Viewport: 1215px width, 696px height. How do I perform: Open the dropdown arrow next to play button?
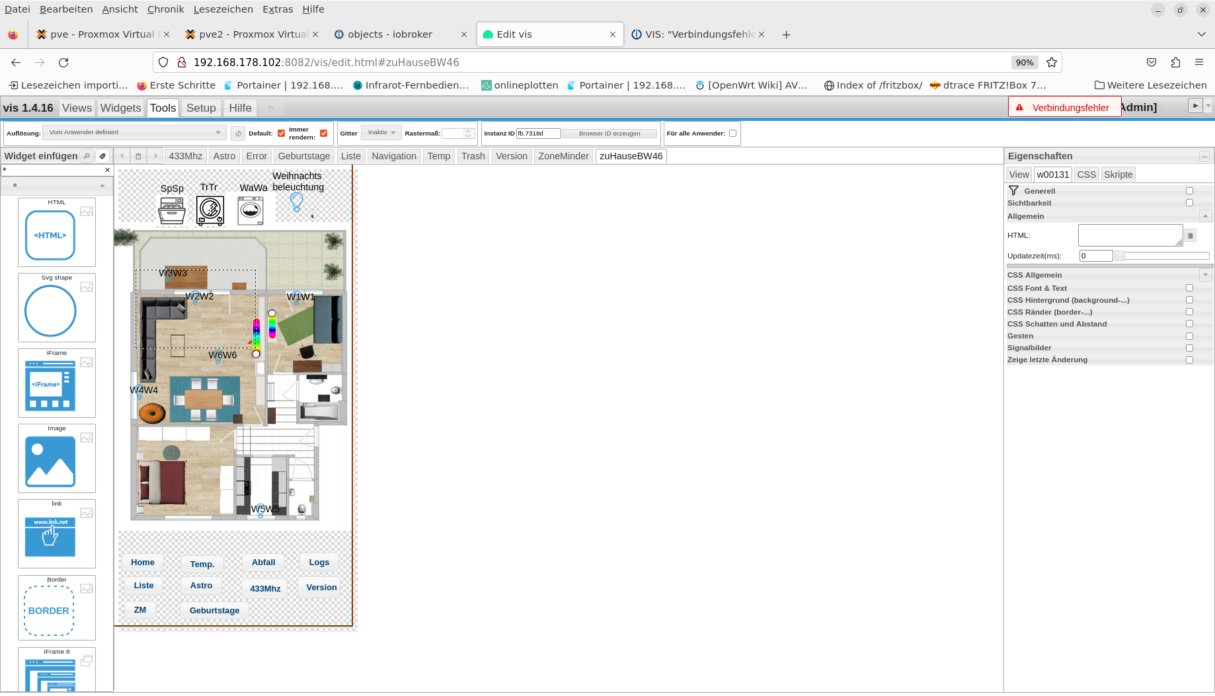(1208, 106)
